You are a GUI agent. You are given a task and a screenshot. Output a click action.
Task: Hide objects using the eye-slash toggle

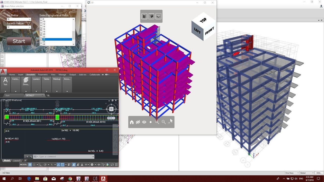click(x=138, y=122)
